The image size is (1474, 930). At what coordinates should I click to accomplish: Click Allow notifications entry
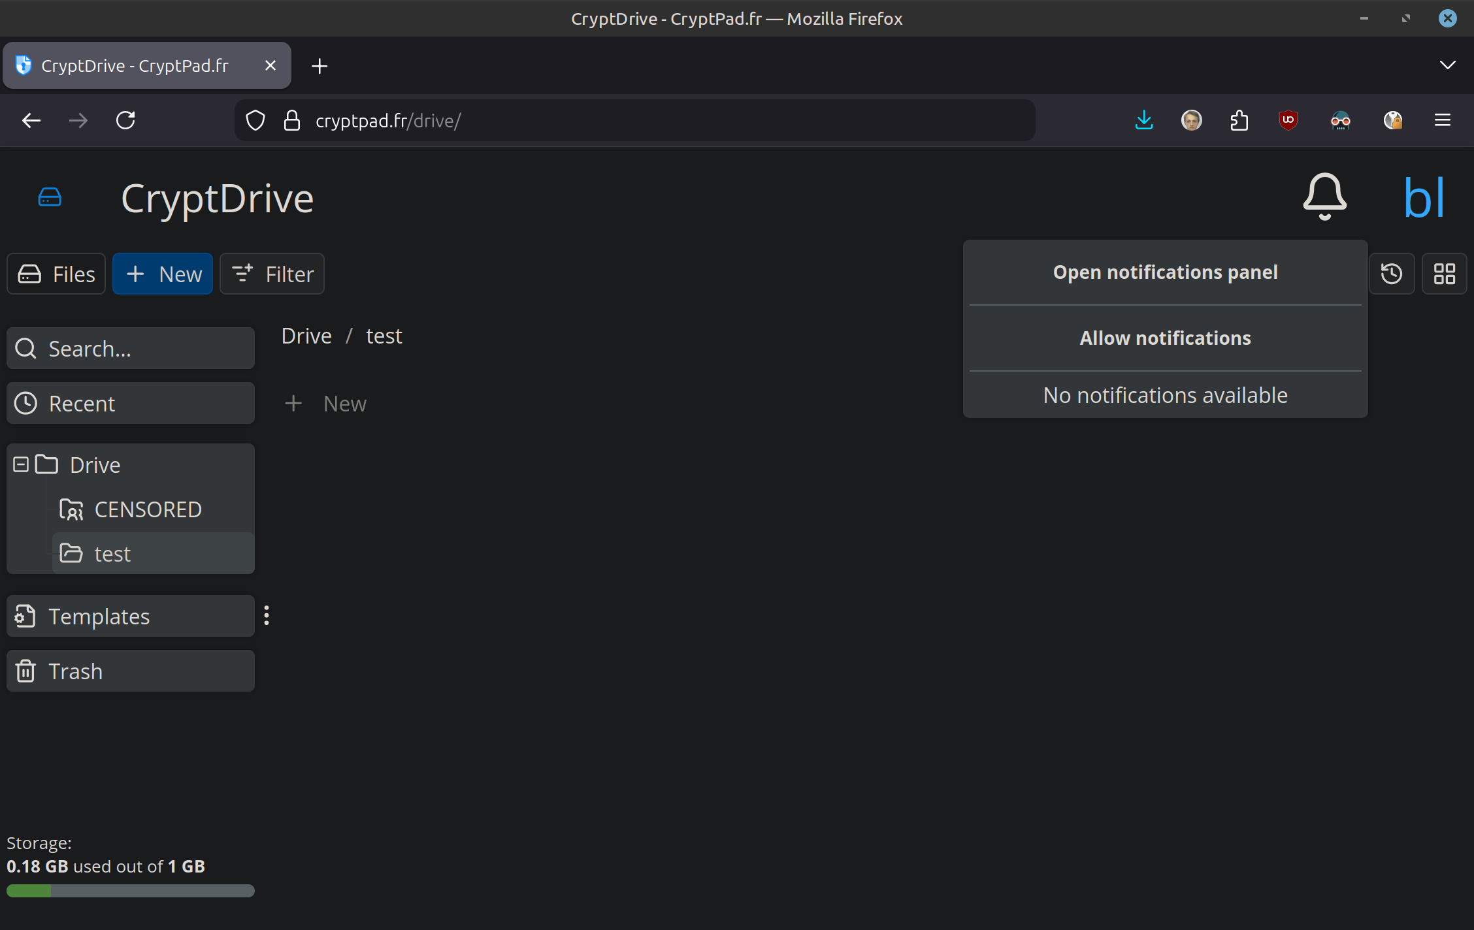click(x=1165, y=338)
